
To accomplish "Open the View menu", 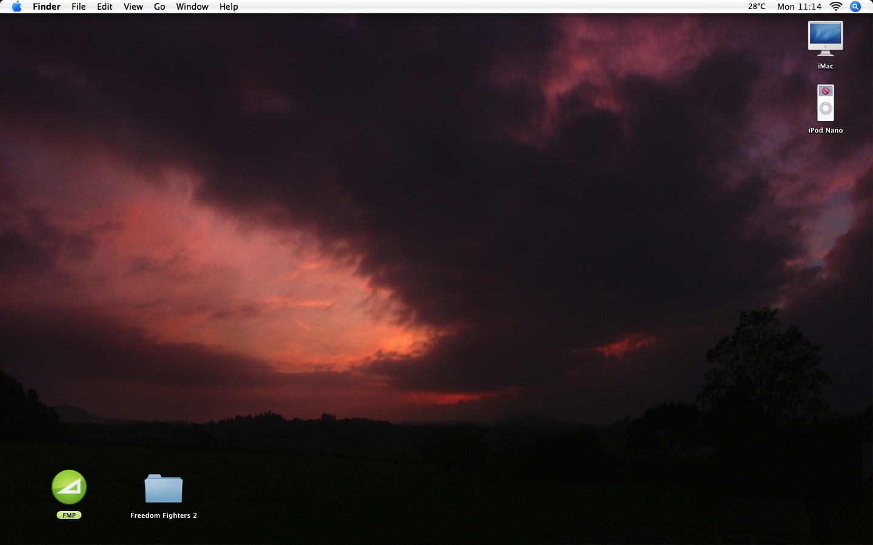I will click(x=133, y=7).
